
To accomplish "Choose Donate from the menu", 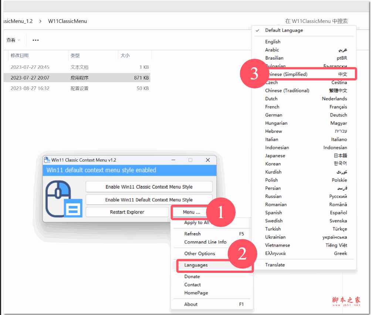I will 212,277.
